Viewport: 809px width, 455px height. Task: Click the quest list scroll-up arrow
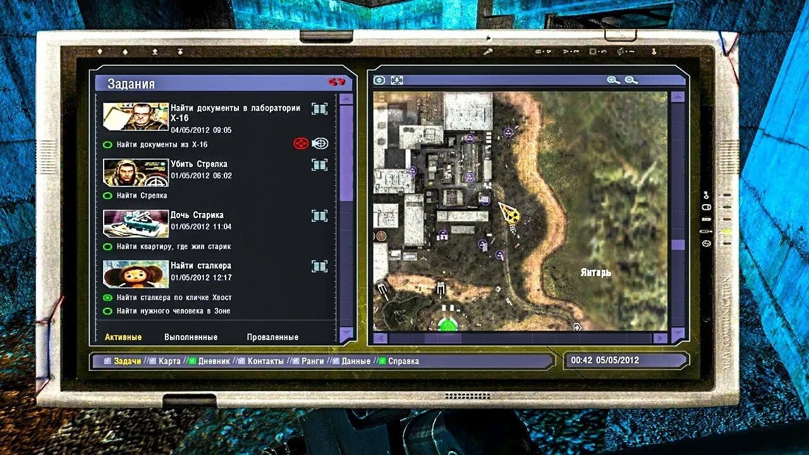346,99
